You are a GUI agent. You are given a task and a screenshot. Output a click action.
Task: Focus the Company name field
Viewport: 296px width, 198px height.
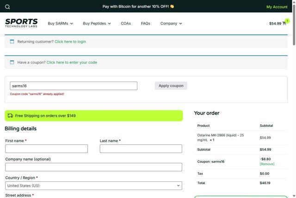93,167
